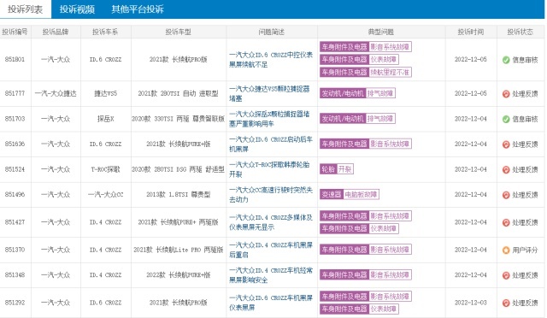
Task: Click red status icon in row 851348
Action: click(x=506, y=275)
